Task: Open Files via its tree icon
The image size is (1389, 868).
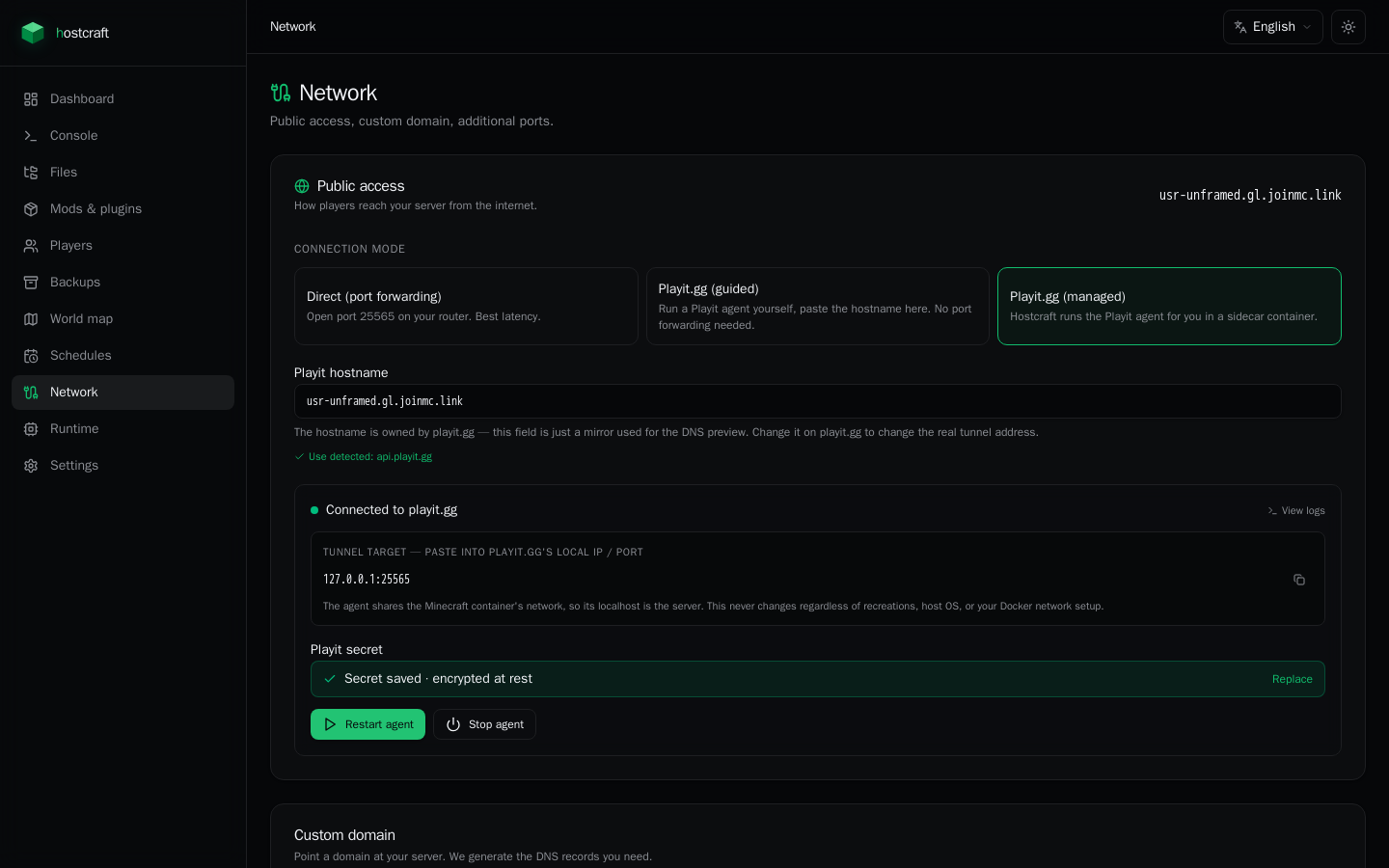Action: (31, 173)
